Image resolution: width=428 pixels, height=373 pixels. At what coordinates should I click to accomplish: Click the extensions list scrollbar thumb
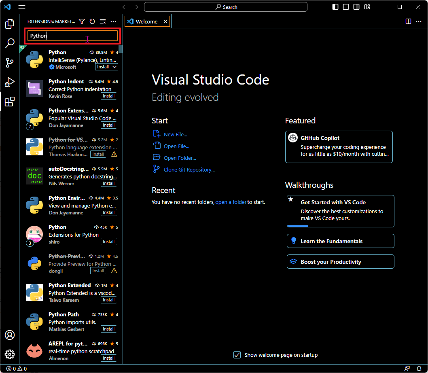[121, 49]
